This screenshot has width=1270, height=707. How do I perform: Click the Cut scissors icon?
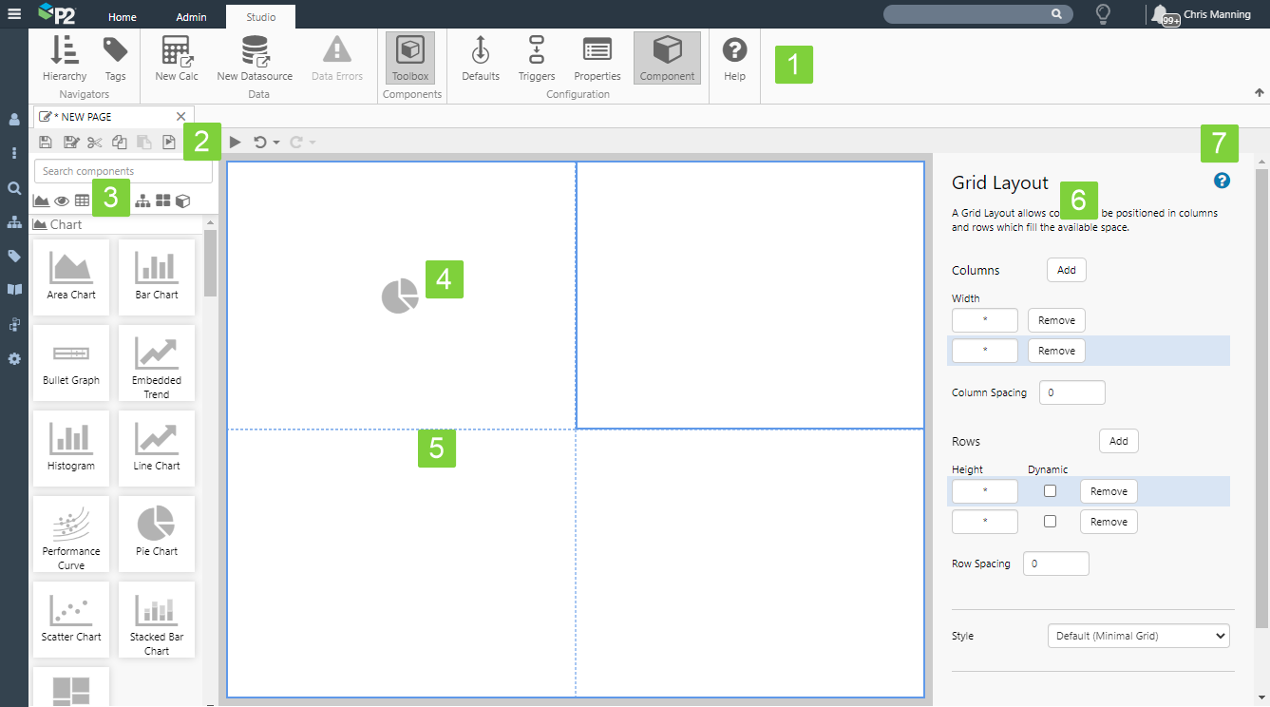[94, 143]
